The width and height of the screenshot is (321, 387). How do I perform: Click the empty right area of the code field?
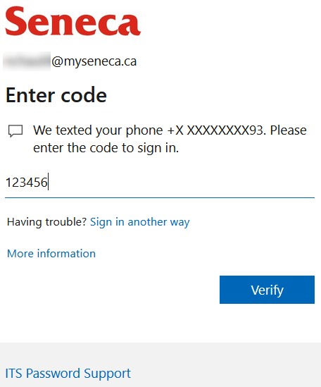click(x=182, y=183)
